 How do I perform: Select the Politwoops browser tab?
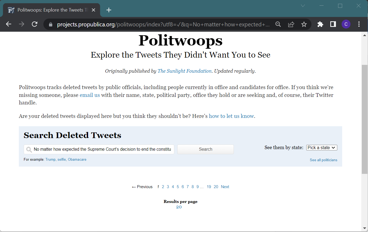(51, 10)
